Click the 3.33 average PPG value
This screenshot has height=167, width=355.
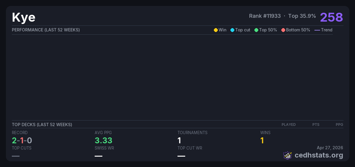104,140
